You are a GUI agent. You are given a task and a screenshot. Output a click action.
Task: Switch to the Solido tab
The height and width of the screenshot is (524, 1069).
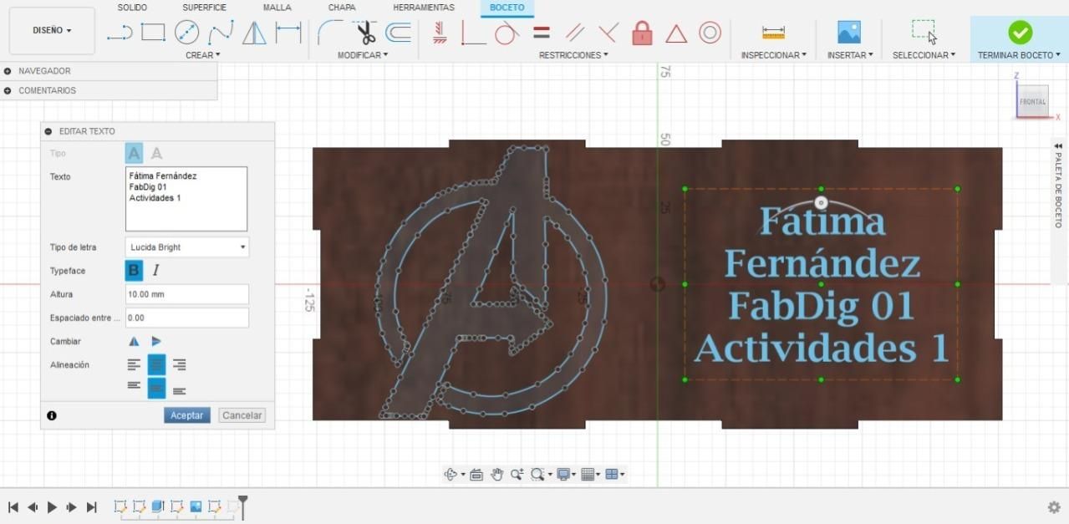[x=132, y=8]
